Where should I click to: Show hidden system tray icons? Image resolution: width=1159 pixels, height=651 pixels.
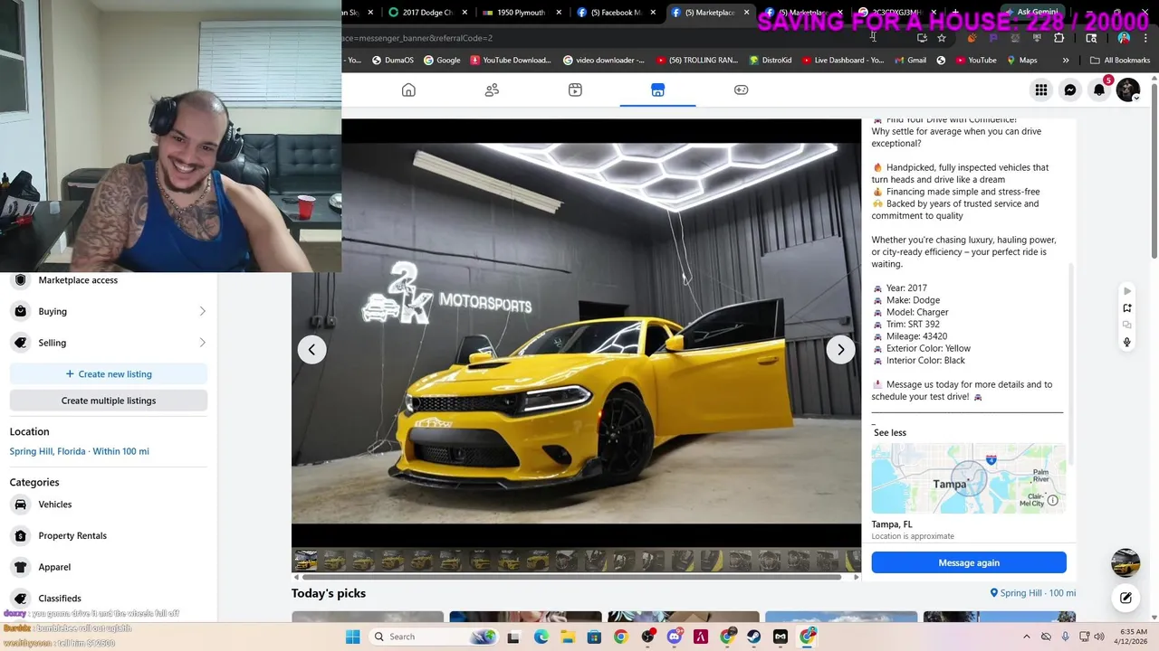click(1026, 637)
